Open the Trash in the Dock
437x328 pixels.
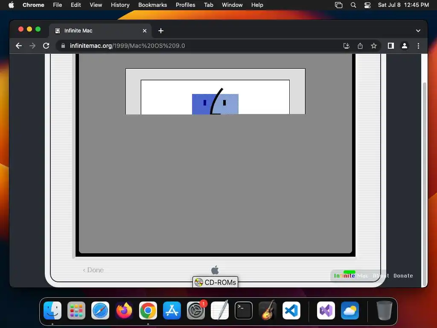385,310
